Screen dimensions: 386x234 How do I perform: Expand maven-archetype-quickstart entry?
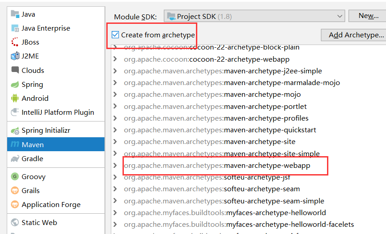tap(115, 130)
